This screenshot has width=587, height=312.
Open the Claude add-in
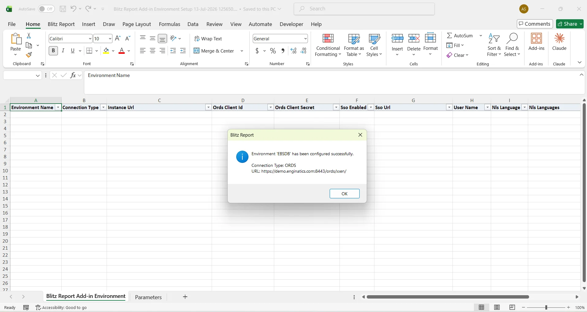pos(559,42)
